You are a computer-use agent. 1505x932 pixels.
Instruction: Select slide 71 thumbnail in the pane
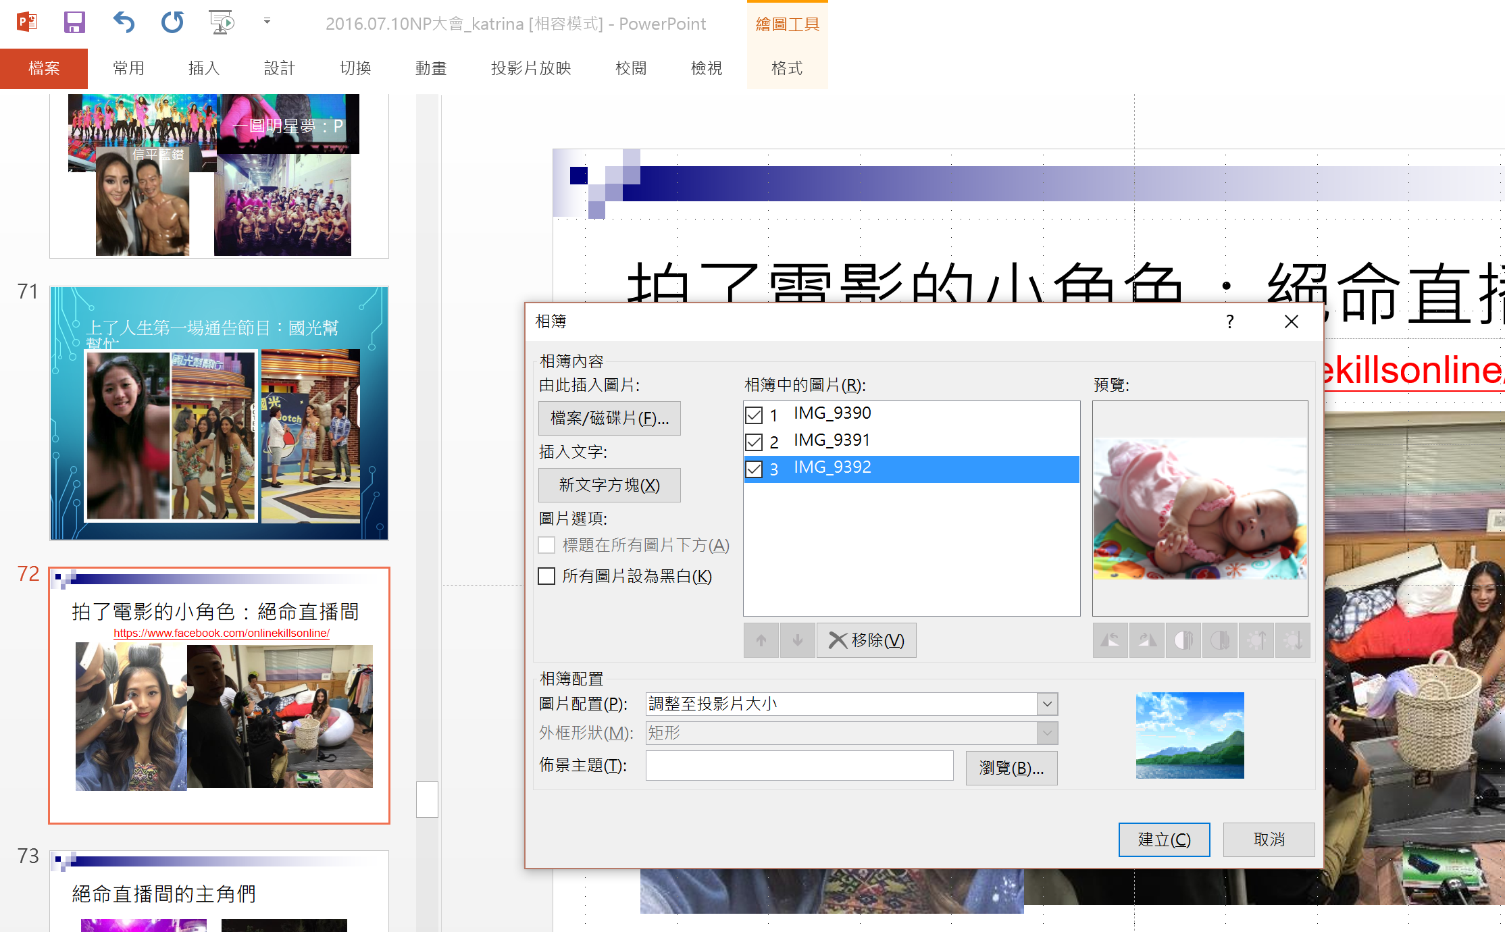tap(218, 413)
